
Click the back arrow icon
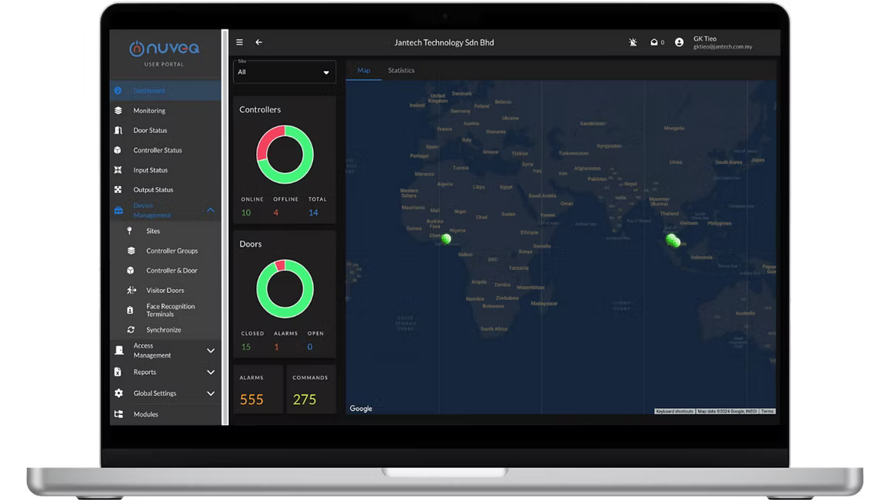pos(259,43)
